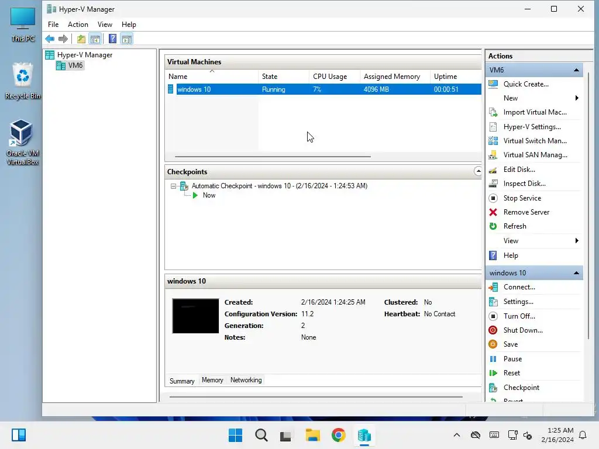Open the Windows Start menu
Viewport: 599px width, 449px height.
click(235, 435)
